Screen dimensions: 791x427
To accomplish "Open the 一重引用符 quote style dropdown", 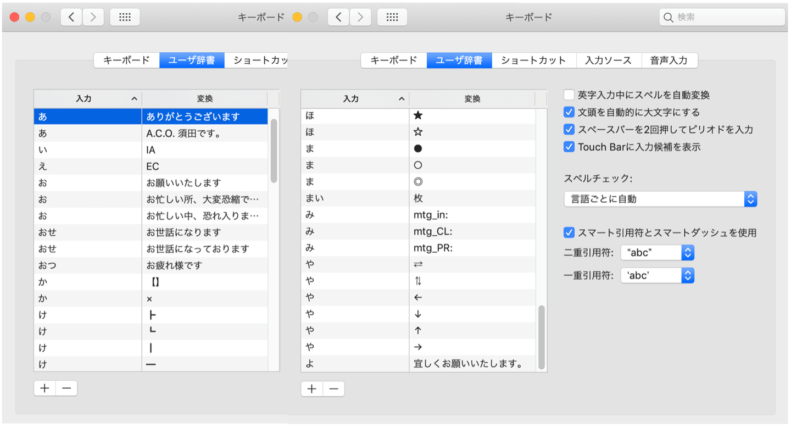I will pyautogui.click(x=658, y=275).
